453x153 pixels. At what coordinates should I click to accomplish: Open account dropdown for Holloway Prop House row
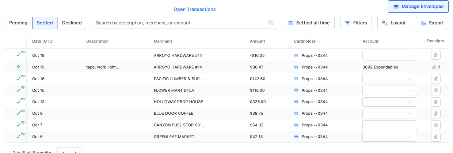(x=390, y=102)
